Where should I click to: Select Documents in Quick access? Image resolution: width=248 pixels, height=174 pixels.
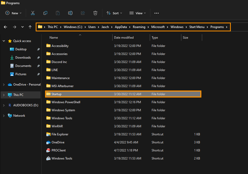(x=23, y=66)
